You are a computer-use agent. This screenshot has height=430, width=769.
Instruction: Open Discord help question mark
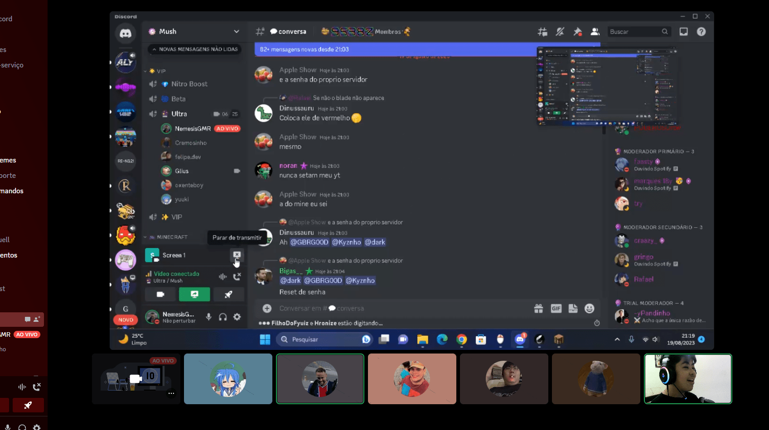[701, 32]
